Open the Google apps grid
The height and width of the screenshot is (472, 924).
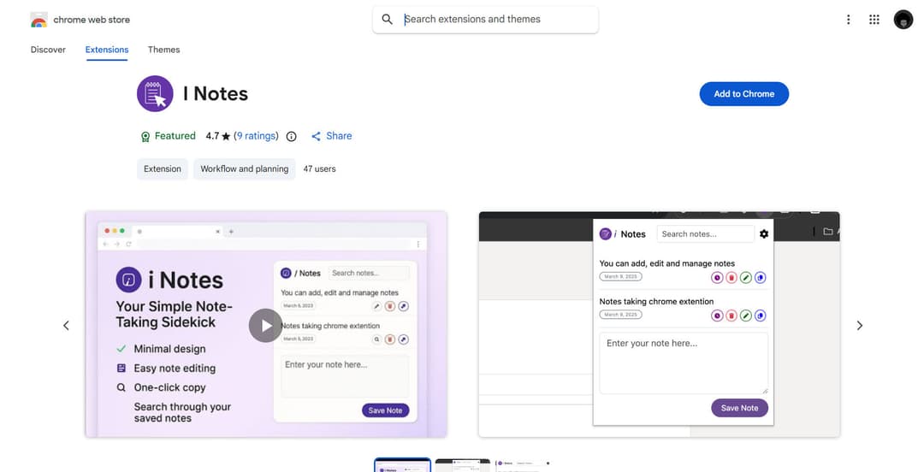[x=874, y=20]
